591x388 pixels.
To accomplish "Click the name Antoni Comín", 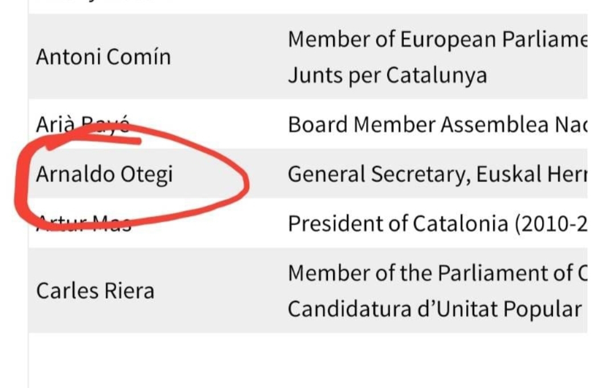I will 103,57.
